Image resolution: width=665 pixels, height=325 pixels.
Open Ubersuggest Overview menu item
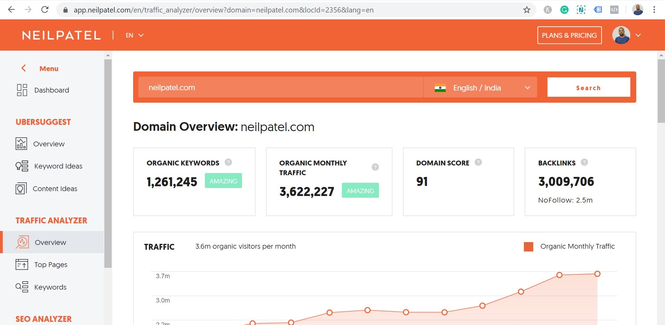click(49, 144)
